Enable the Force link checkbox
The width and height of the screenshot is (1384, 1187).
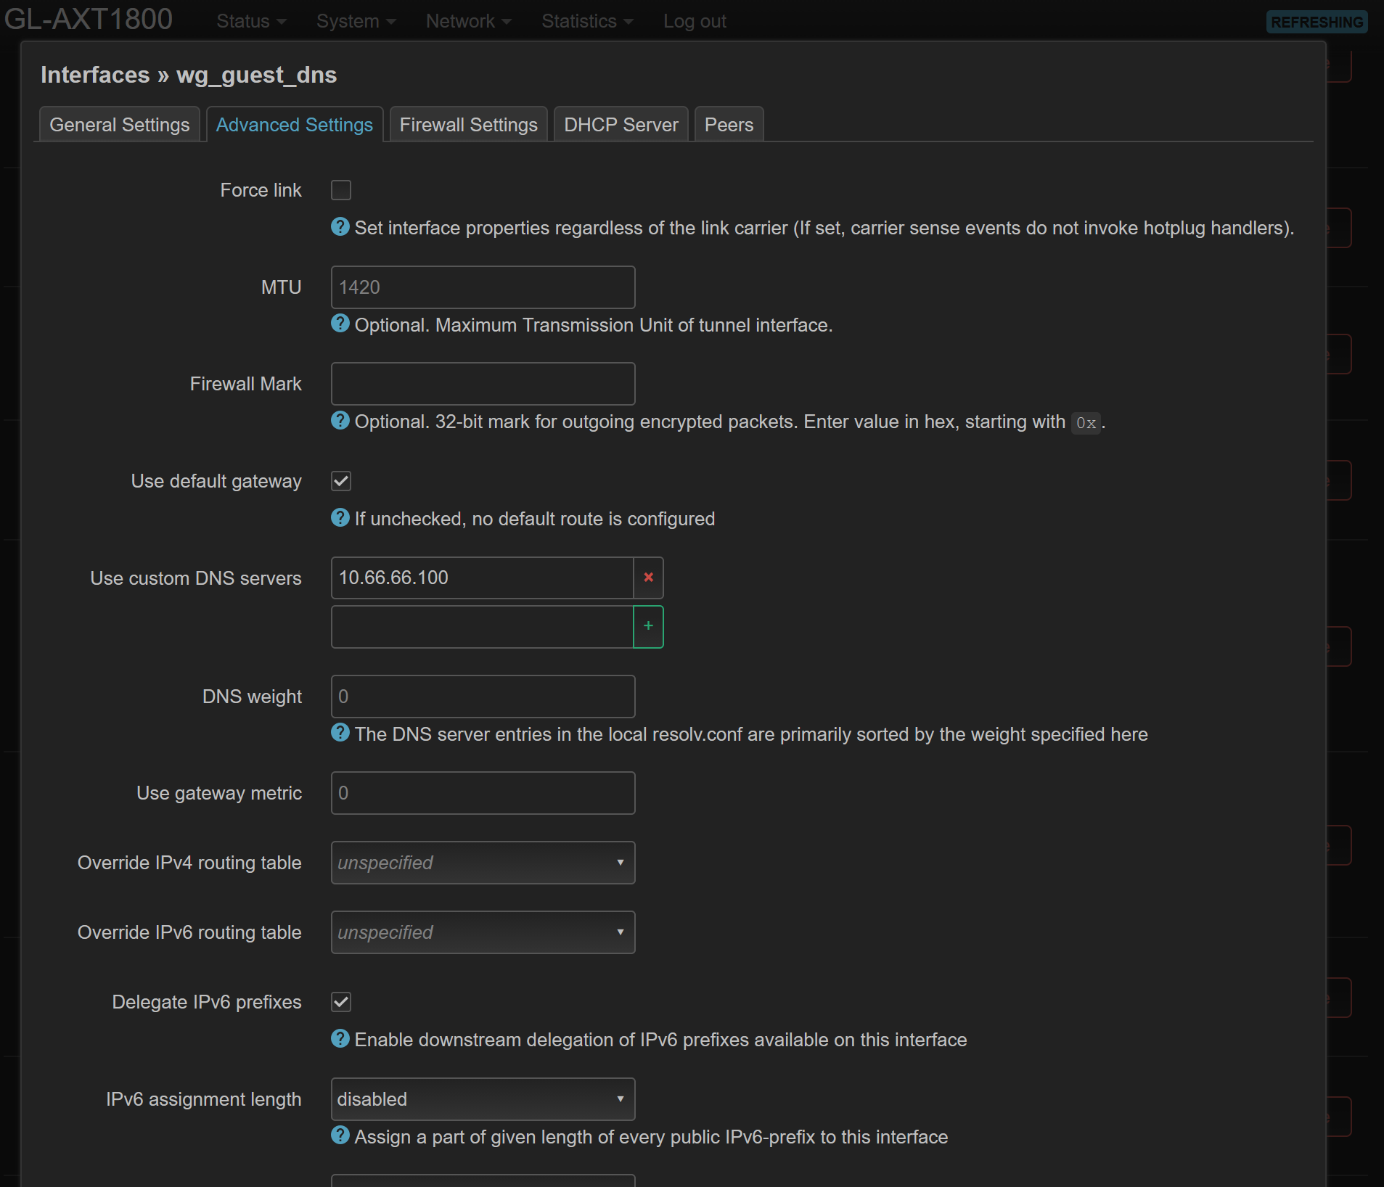(x=341, y=190)
